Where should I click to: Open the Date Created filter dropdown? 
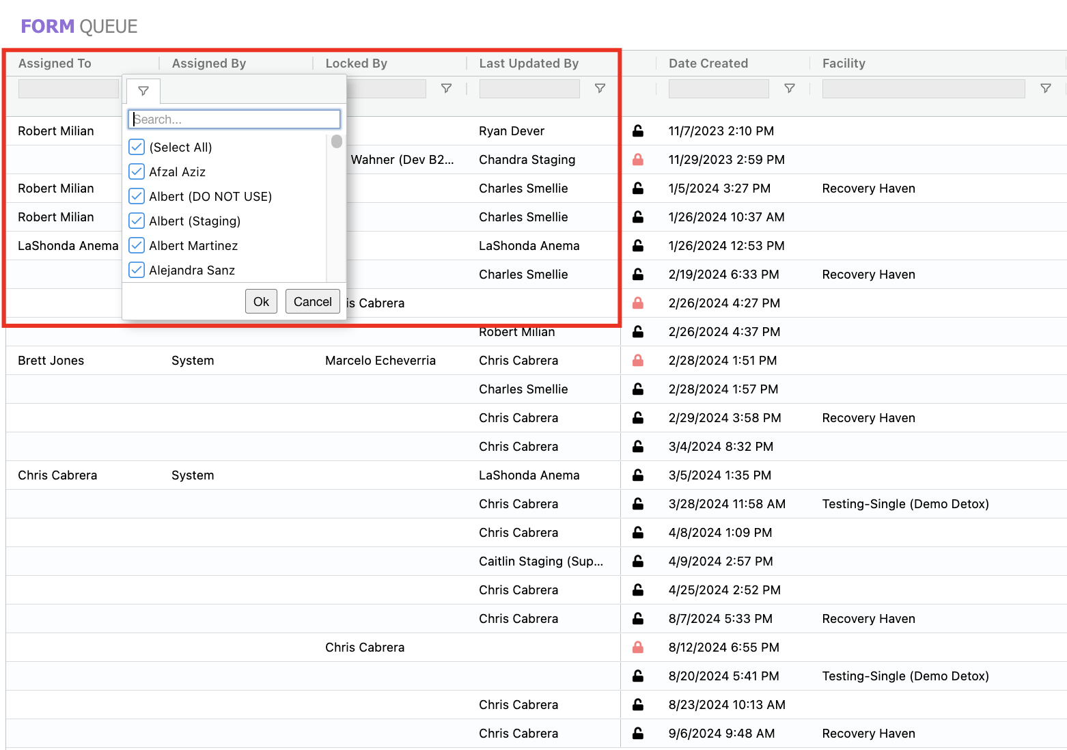tap(789, 89)
